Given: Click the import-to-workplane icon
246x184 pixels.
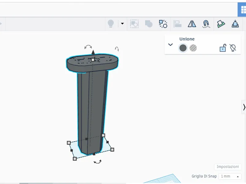Looking at the screenshot, I should tap(235, 24).
